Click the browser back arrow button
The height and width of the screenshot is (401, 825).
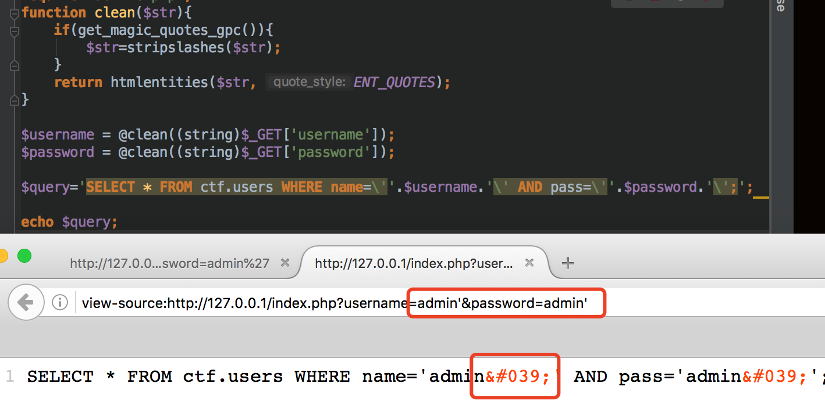pos(25,302)
